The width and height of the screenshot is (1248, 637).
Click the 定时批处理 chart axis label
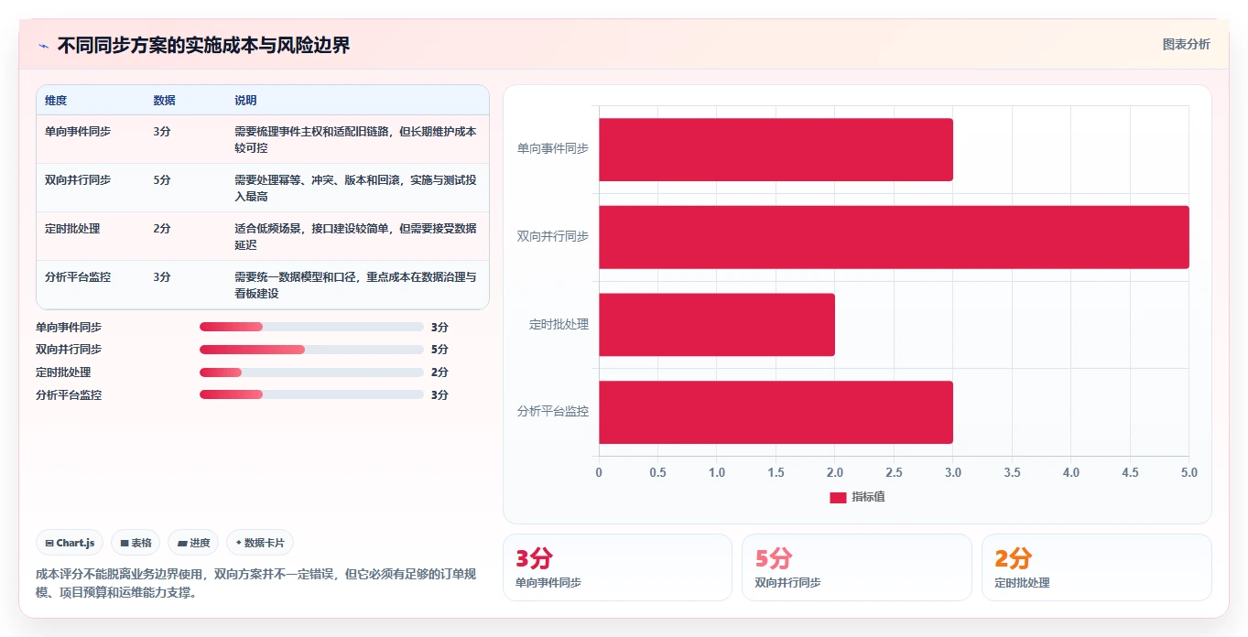click(559, 324)
